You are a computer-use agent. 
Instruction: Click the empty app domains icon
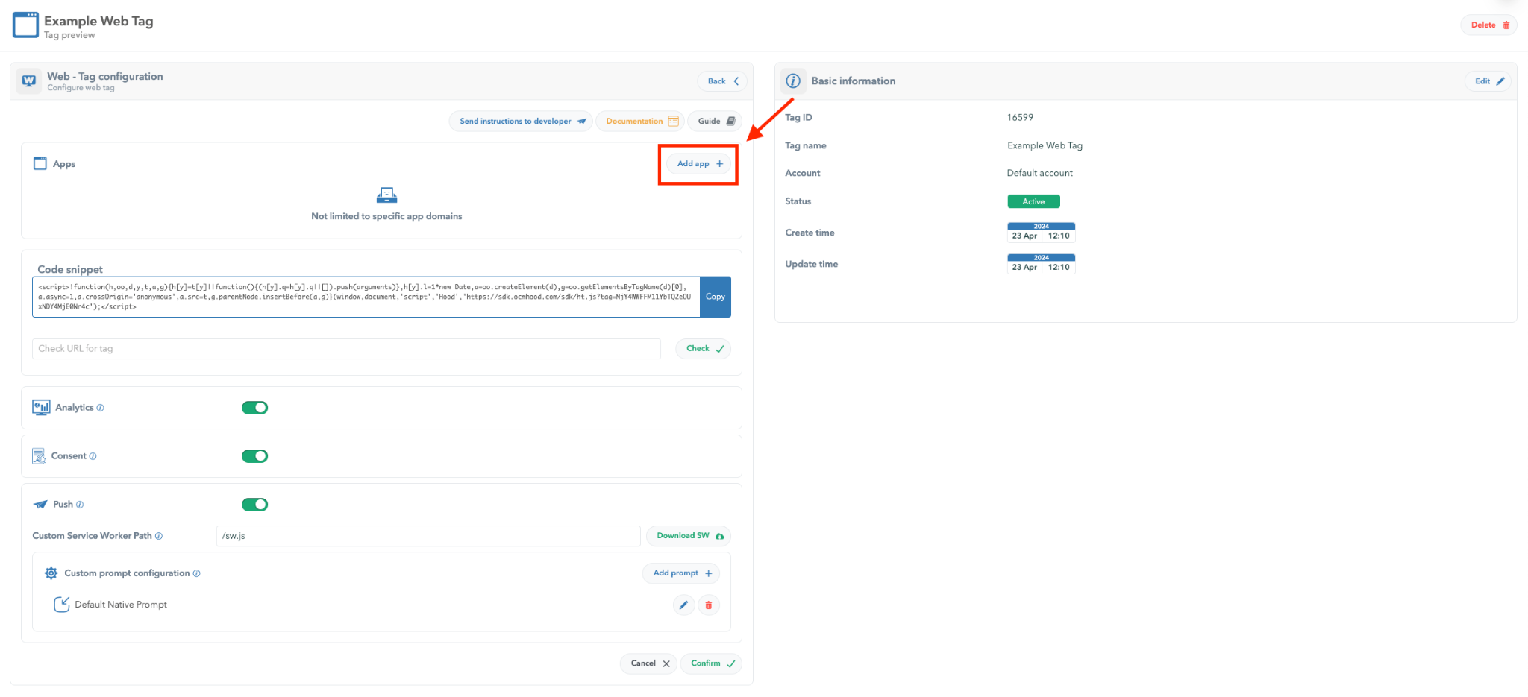pyautogui.click(x=386, y=195)
